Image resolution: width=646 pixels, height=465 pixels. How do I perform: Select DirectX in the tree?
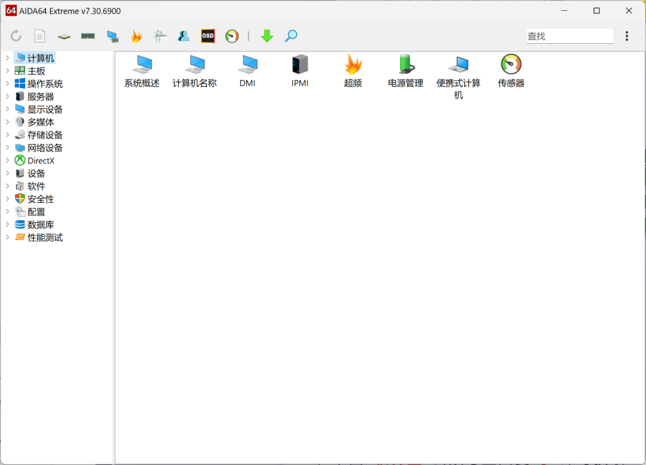(35, 160)
